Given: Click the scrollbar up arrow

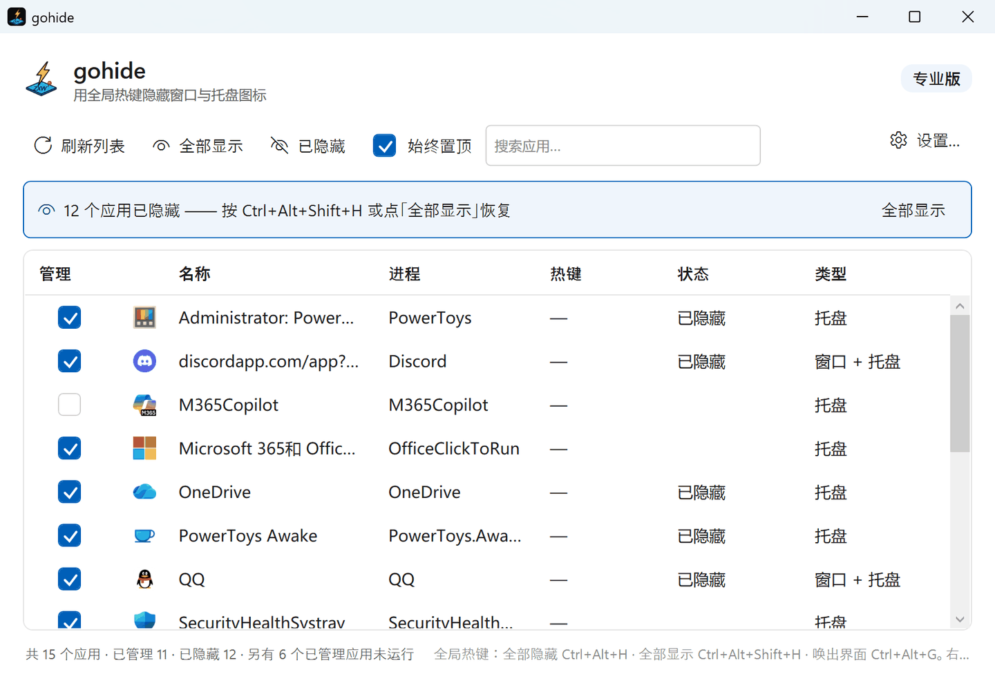Looking at the screenshot, I should coord(960,305).
